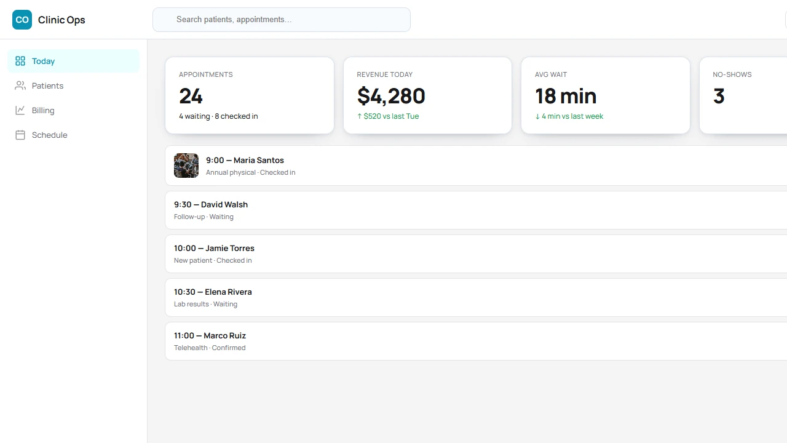787x443 pixels.
Task: Select the 9:00 — Maria Santos appointment
Action: click(476, 166)
